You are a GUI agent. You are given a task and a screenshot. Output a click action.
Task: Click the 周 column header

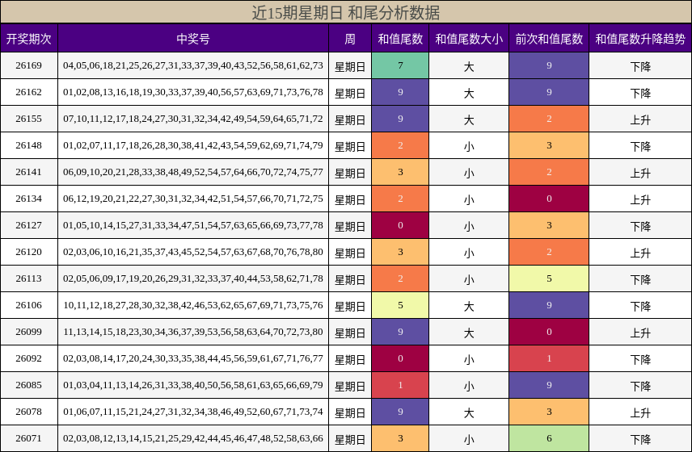click(x=350, y=38)
